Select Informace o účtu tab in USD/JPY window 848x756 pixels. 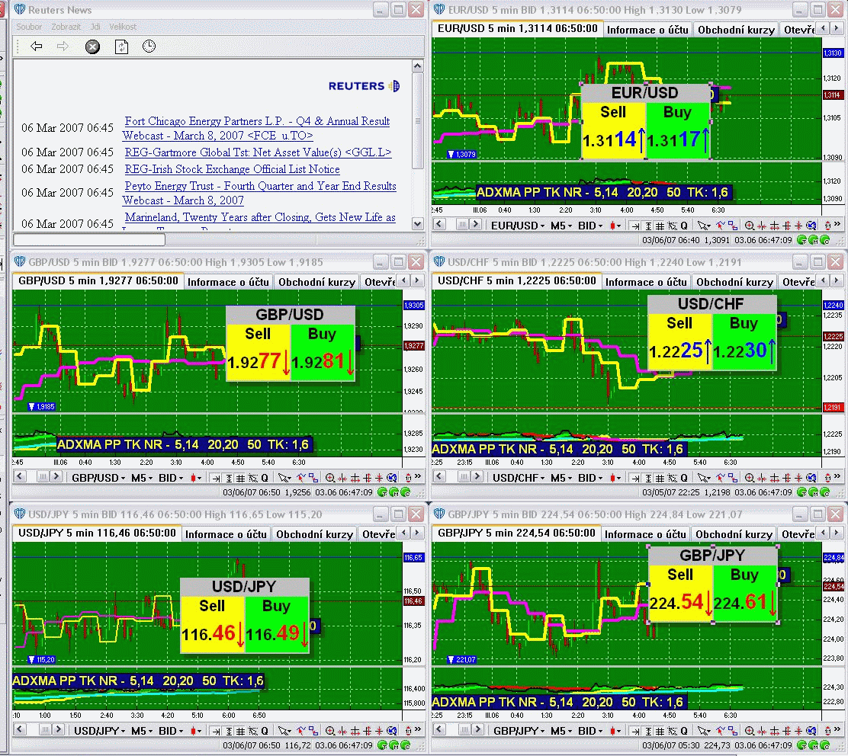[x=226, y=534]
